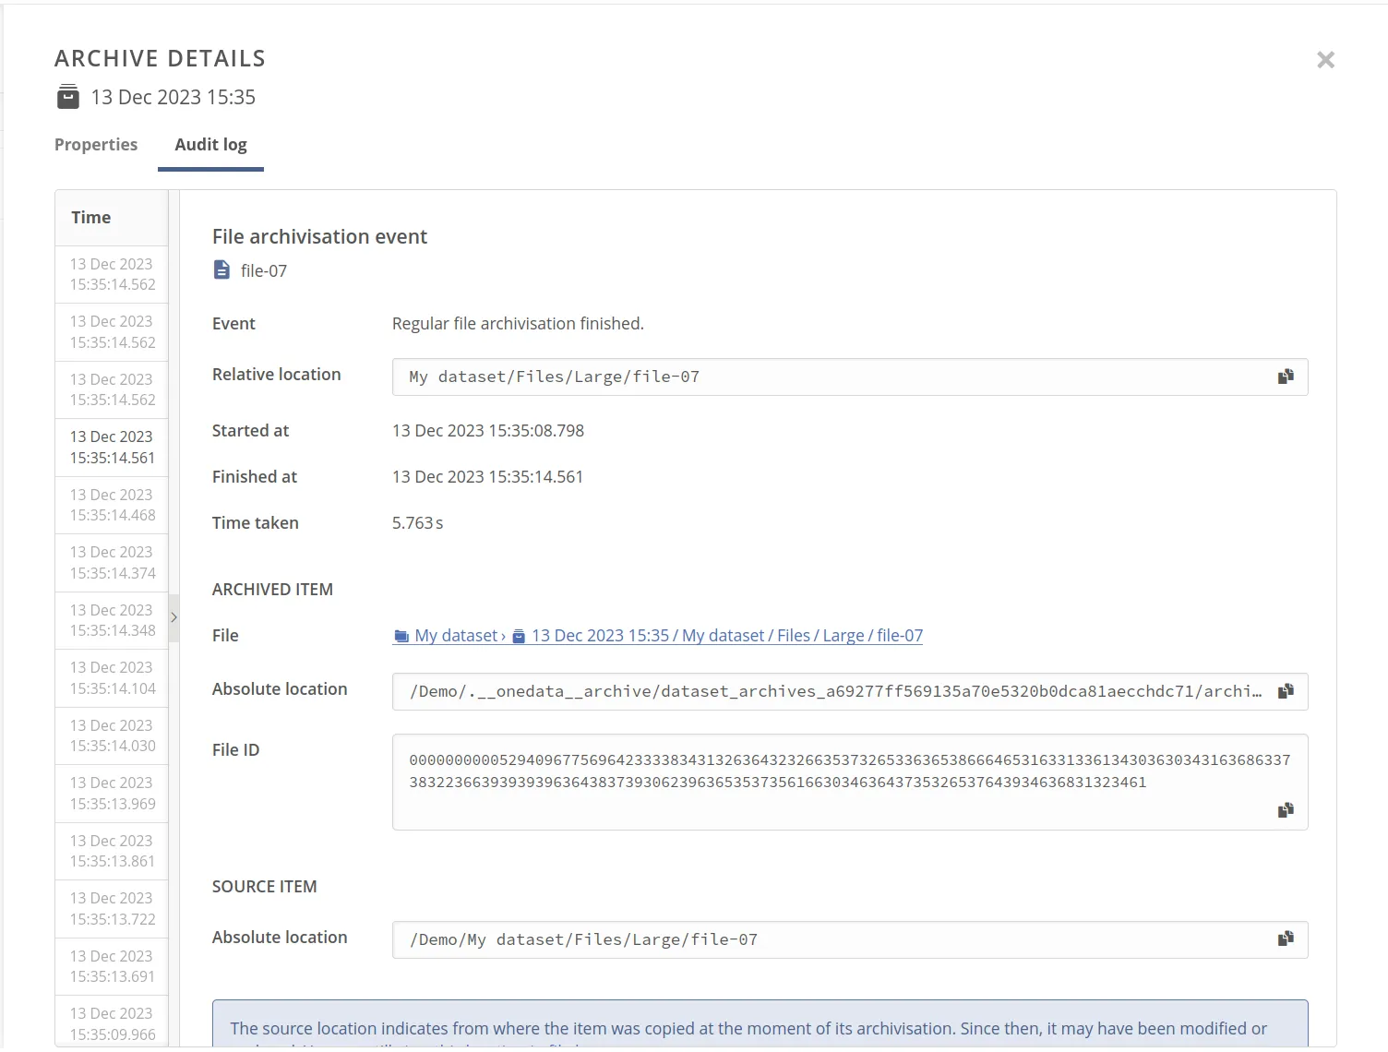Image resolution: width=1388 pixels, height=1052 pixels.
Task: Select the log entry 15:35:13.861
Action: (x=111, y=851)
